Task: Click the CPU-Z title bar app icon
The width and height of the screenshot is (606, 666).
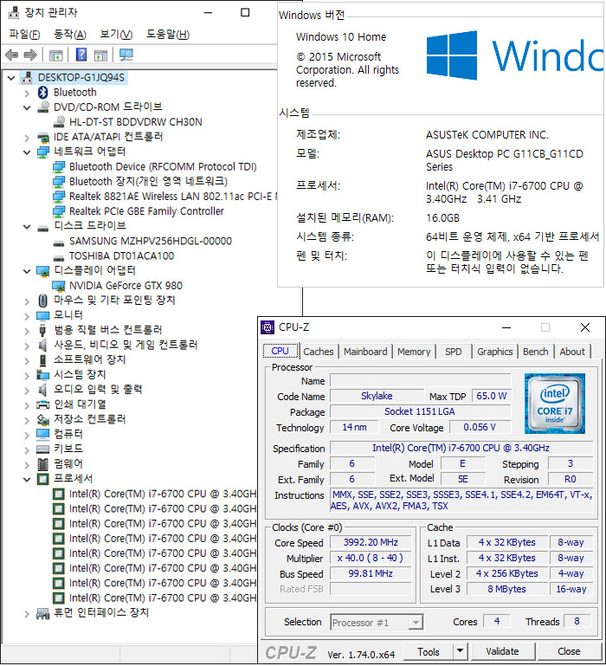Action: click(268, 327)
